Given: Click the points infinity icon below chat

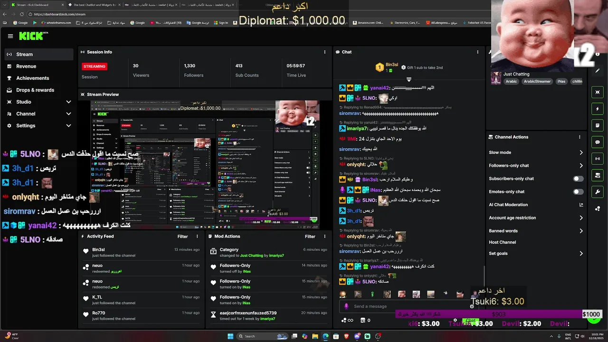Looking at the screenshot, I should pos(348,320).
